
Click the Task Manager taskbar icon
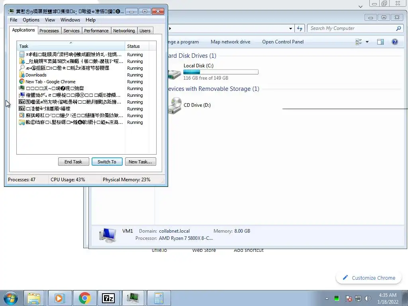coord(133,298)
